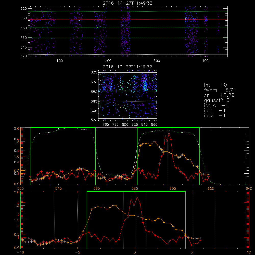Screen dimensions: 255x255
Task: Click the top plot title 2016-10-27T11:49:32
Action: (127, 3)
